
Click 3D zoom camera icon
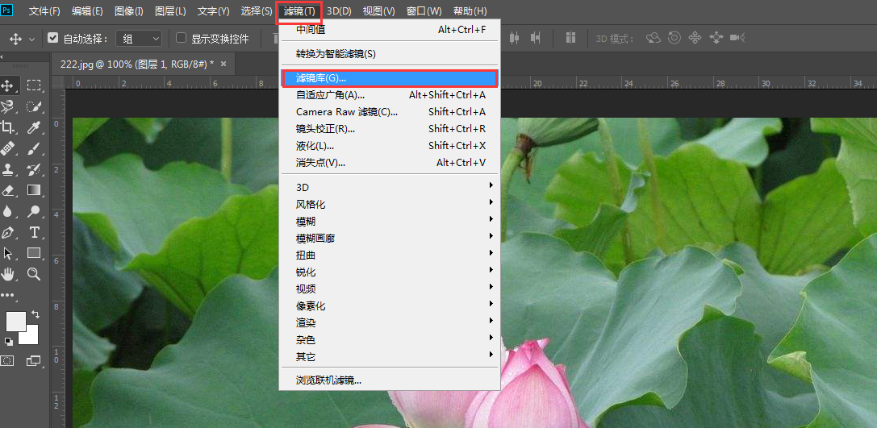coord(737,38)
